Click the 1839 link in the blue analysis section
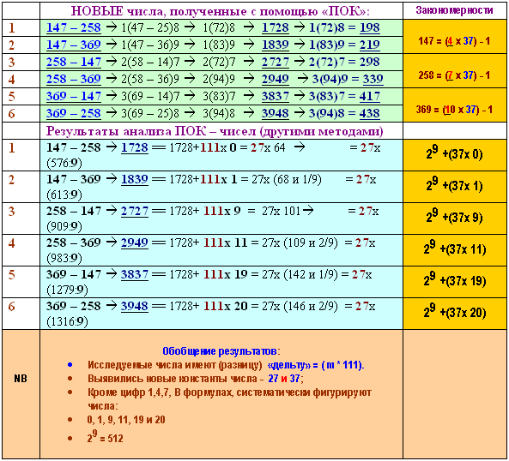This screenshot has width=509, height=461. (x=135, y=179)
